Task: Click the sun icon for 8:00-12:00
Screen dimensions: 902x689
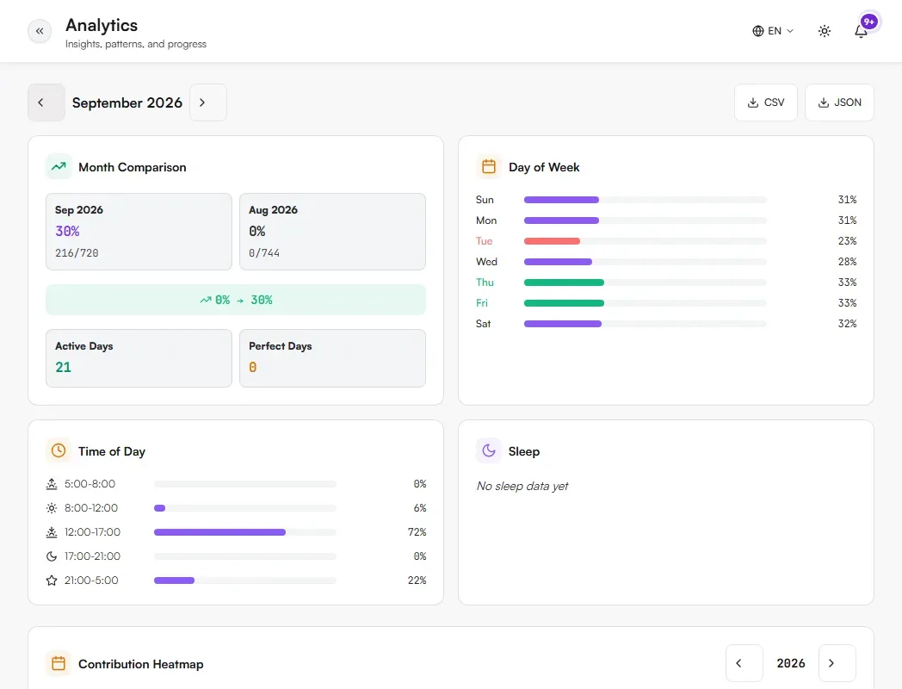Action: (x=52, y=508)
